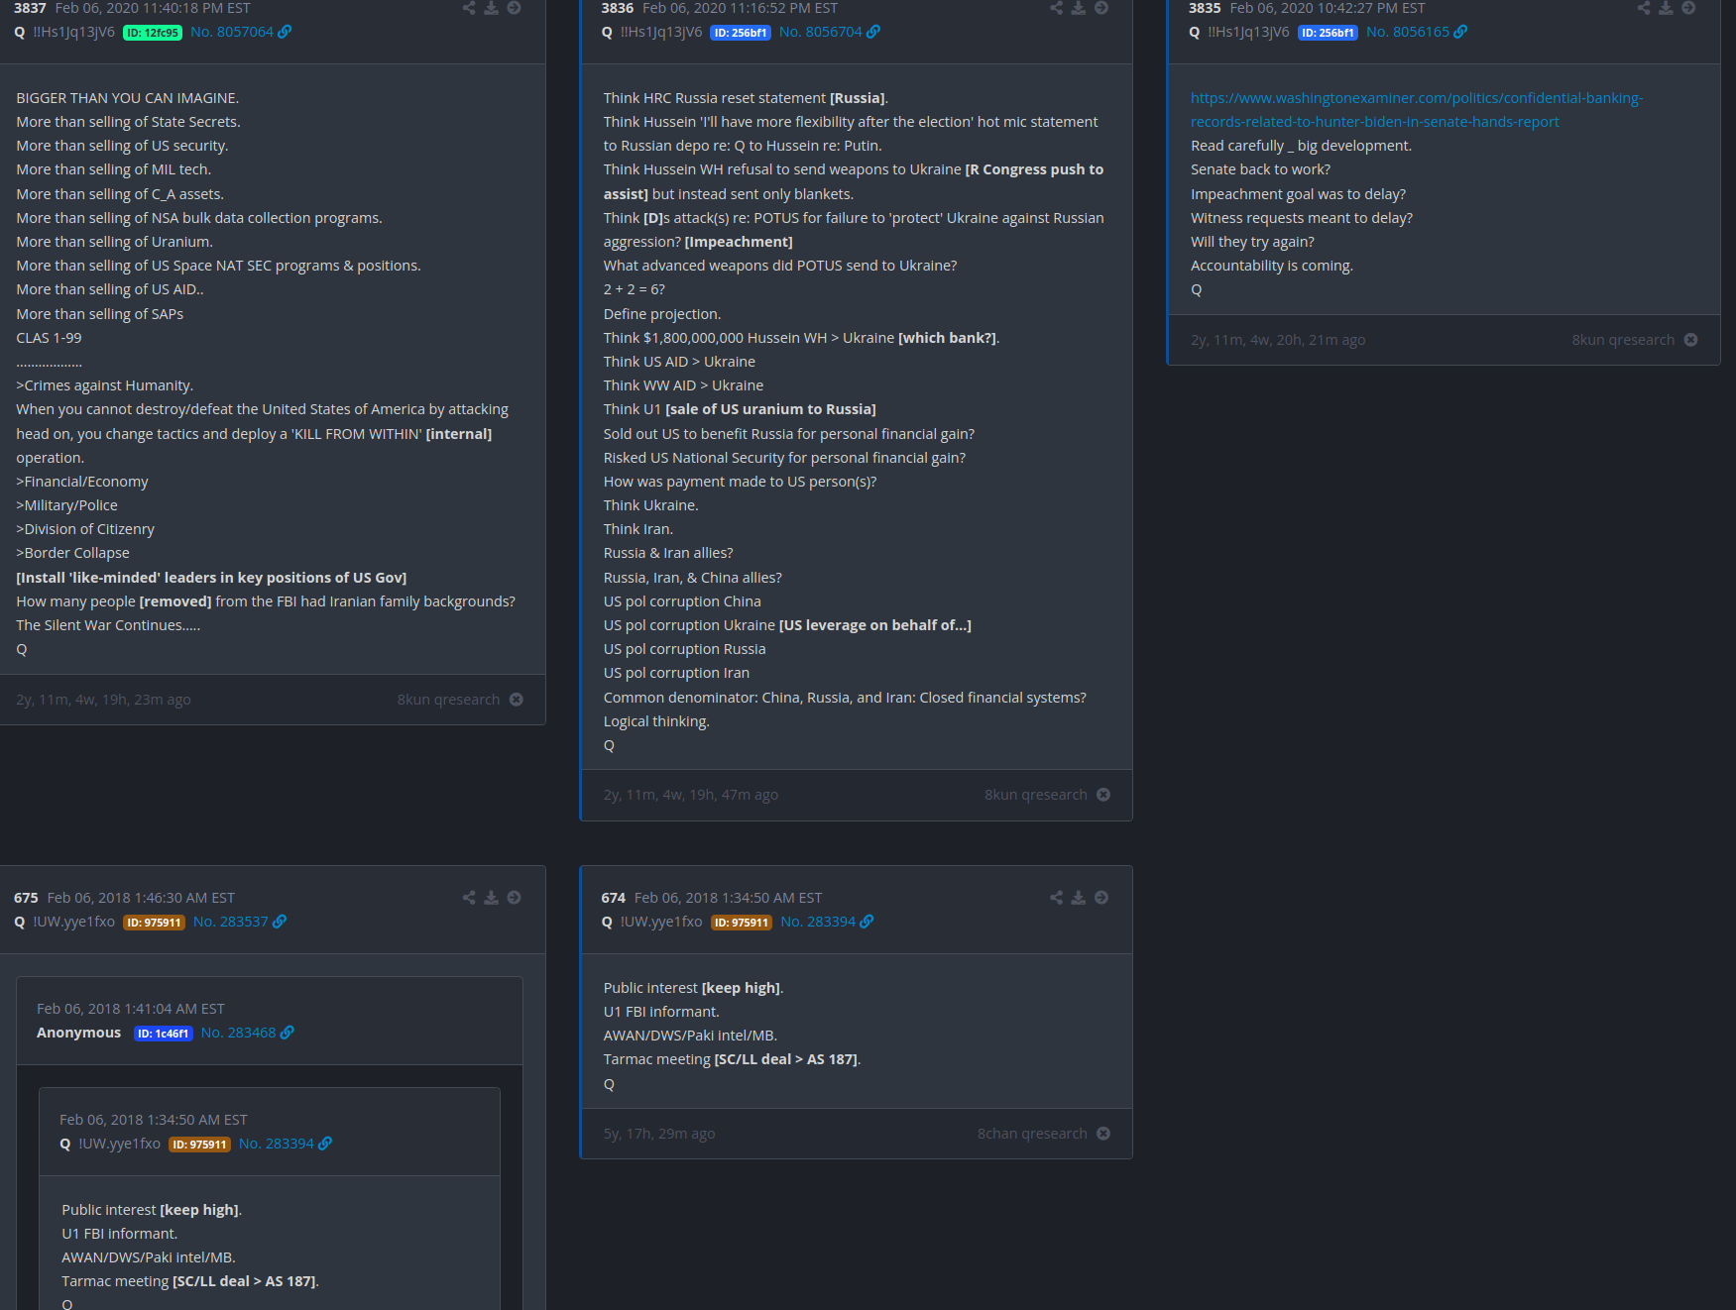
Task: Click '2y, 11m, 4w, 19h, 23m ago' text
Action: [103, 700]
